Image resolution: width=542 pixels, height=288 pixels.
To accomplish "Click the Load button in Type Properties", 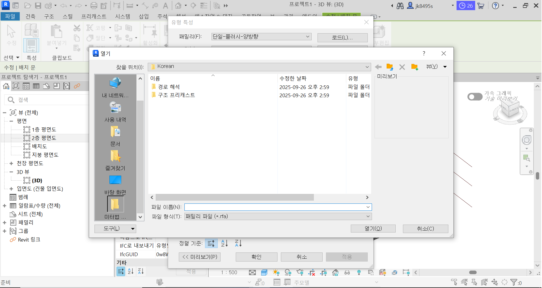I will tap(342, 37).
